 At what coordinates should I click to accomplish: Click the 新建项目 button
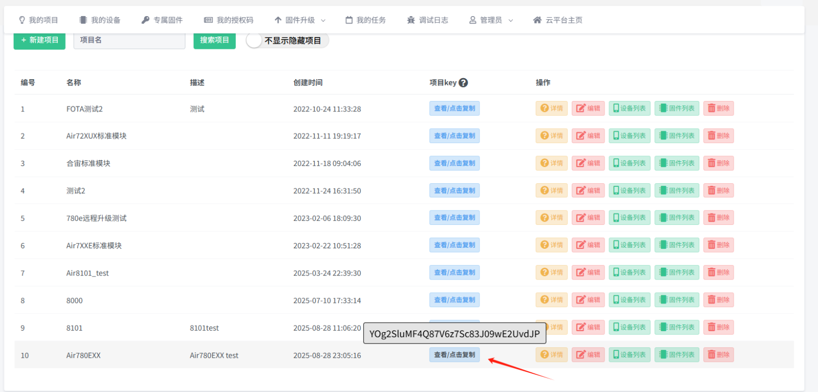tap(40, 40)
